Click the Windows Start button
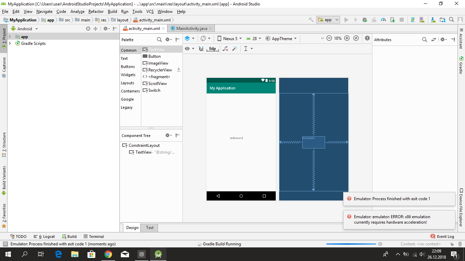The height and width of the screenshot is (261, 465). [8, 254]
